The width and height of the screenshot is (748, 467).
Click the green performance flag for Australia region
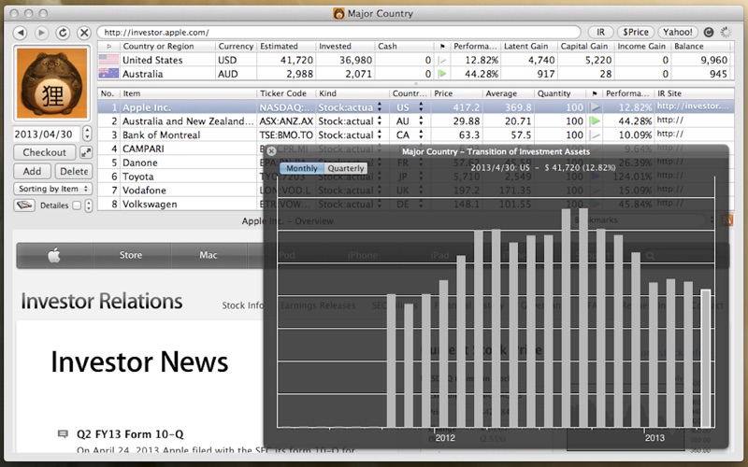442,74
